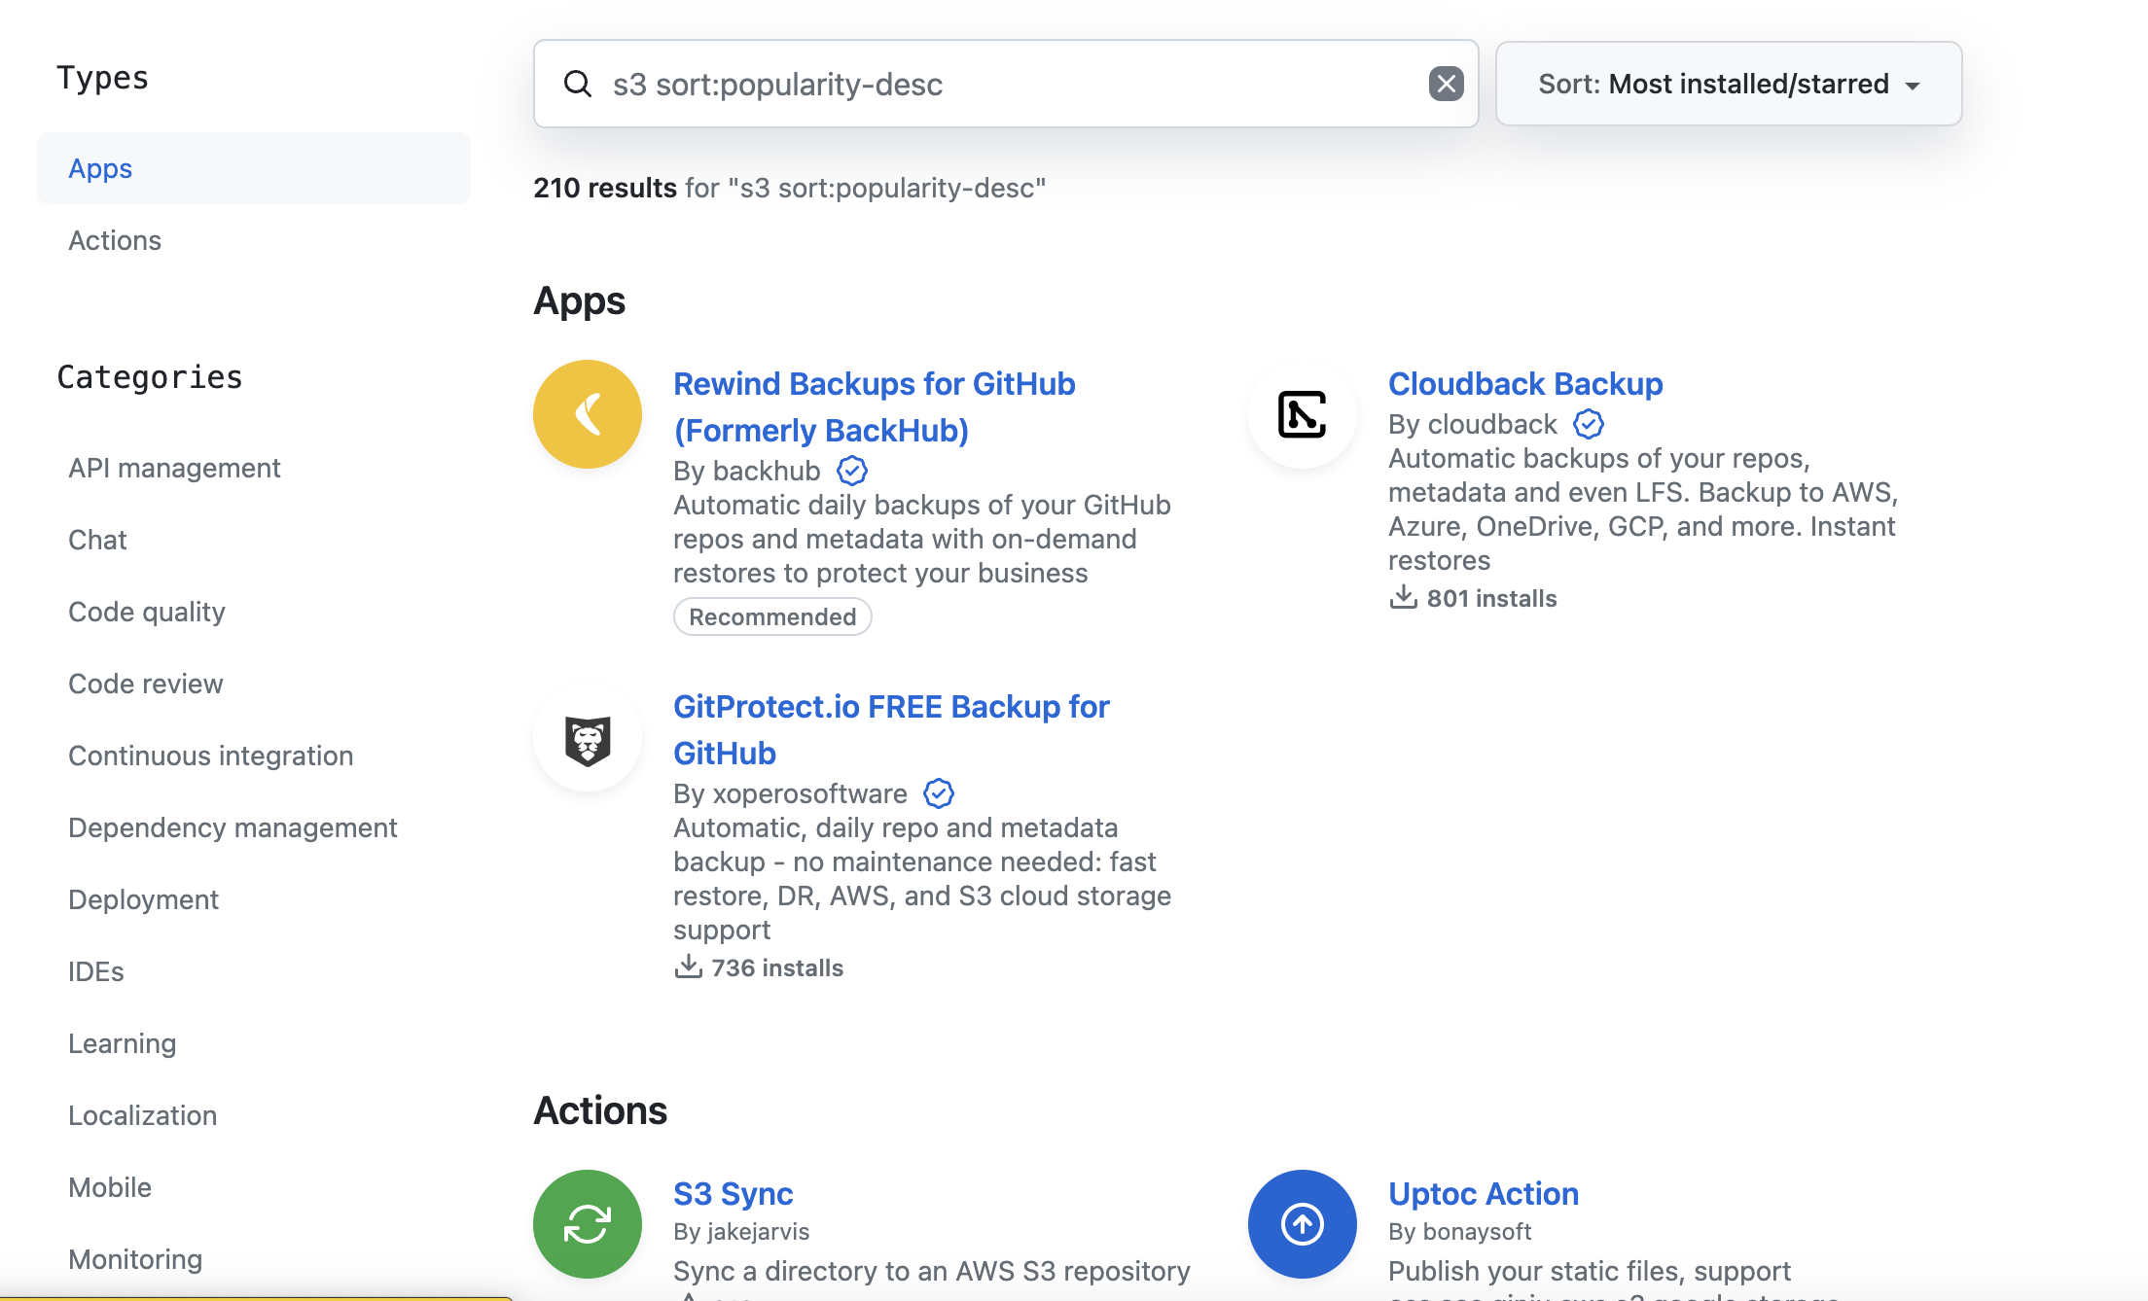The width and height of the screenshot is (2148, 1301).
Task: Open the S3 Sync action link
Action: click(734, 1193)
